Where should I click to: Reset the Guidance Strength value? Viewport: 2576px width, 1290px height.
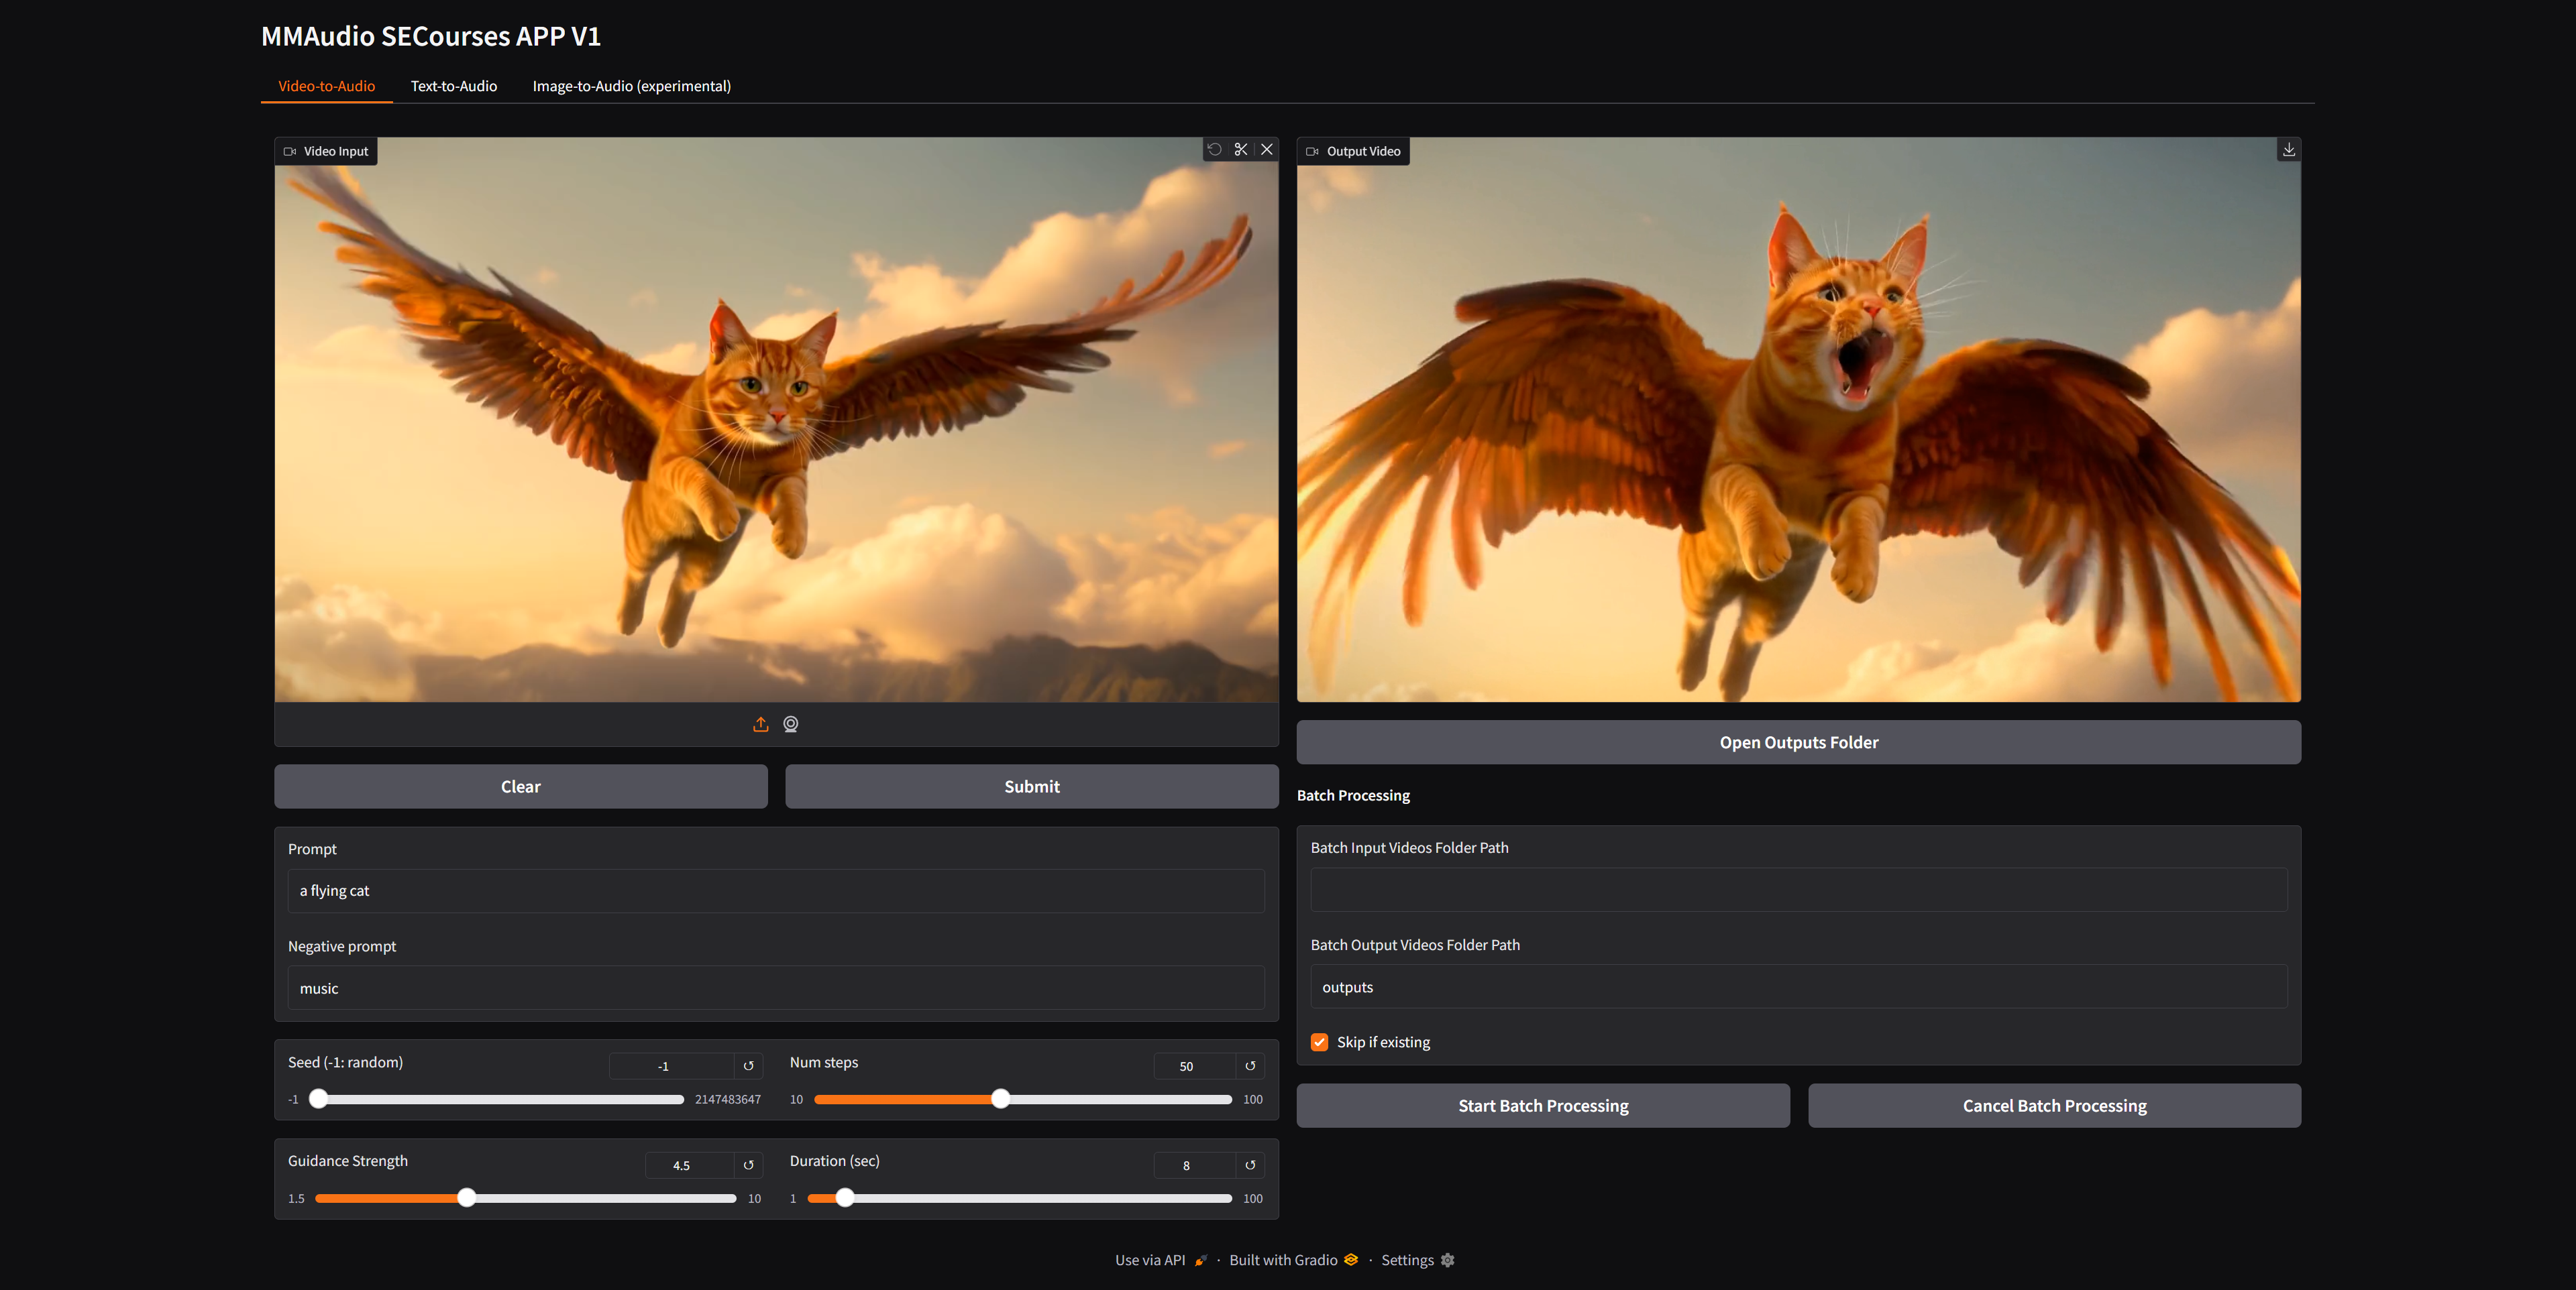point(748,1165)
